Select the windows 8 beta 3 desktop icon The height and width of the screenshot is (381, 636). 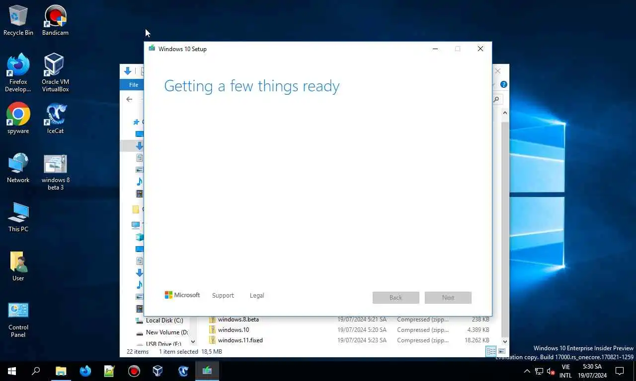[x=55, y=172]
